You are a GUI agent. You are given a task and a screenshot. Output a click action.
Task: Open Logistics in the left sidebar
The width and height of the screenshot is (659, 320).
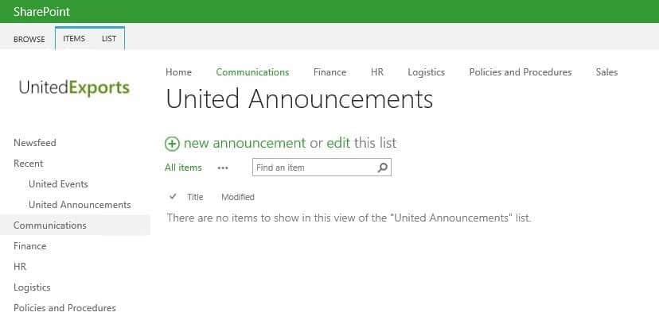point(32,287)
